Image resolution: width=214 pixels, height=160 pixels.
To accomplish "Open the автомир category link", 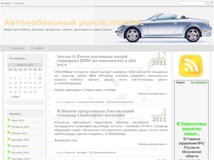I will 81,153.
